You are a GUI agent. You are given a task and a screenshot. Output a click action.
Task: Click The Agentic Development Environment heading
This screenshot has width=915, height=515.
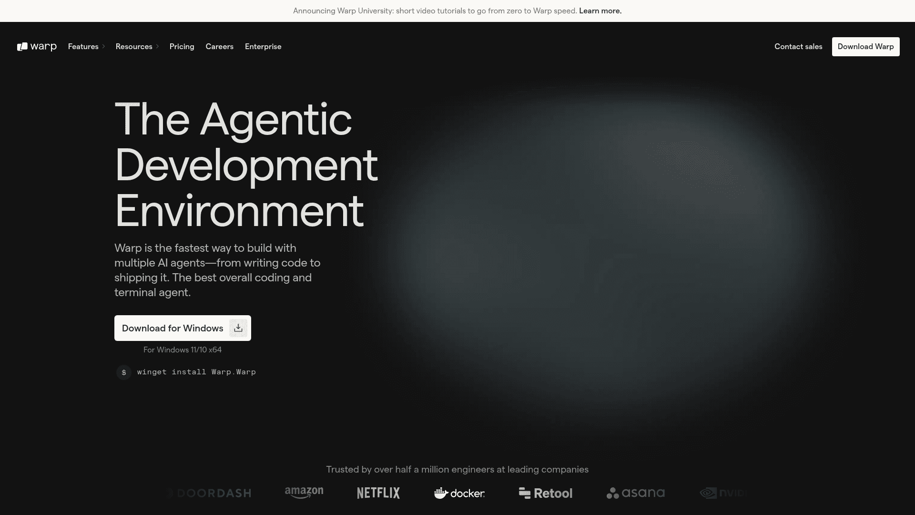pyautogui.click(x=246, y=165)
